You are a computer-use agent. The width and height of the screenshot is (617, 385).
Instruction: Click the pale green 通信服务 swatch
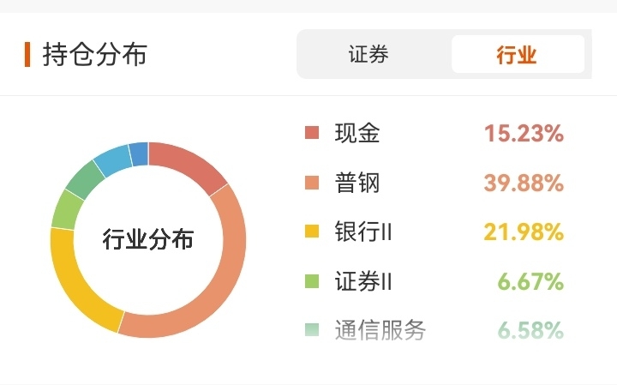pyautogui.click(x=312, y=329)
